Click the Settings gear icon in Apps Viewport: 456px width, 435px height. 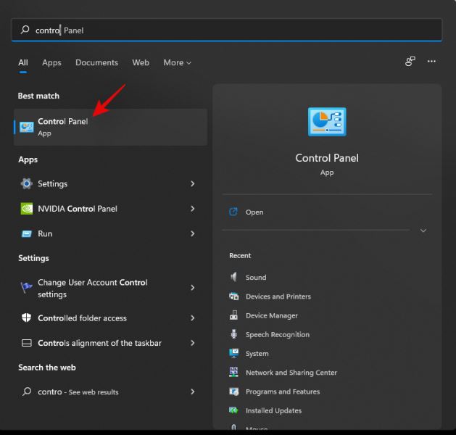click(27, 183)
